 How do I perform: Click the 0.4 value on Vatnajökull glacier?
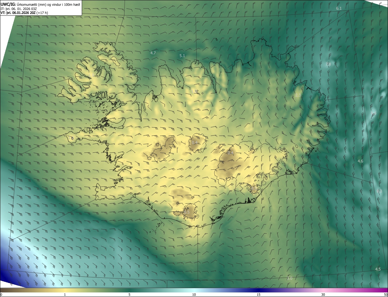[x=230, y=153]
